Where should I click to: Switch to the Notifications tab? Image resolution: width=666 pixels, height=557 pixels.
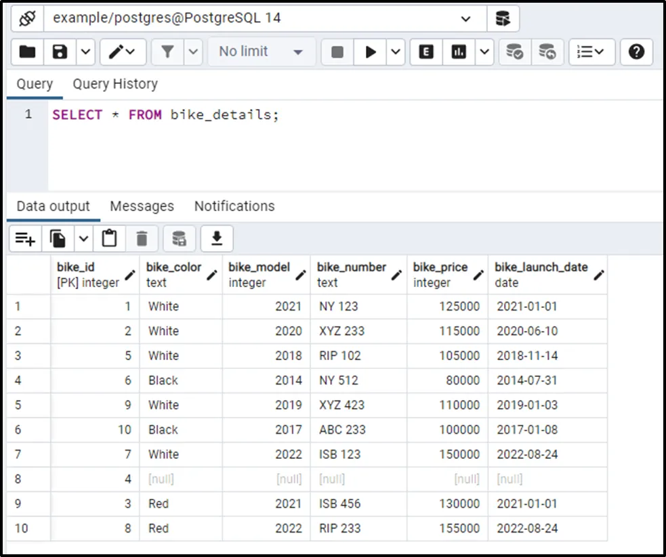[x=234, y=206]
